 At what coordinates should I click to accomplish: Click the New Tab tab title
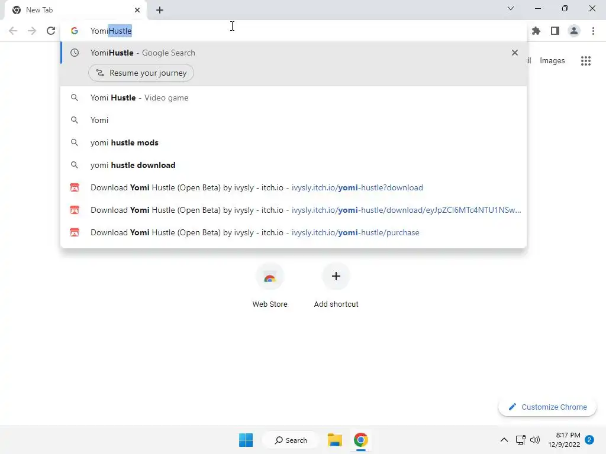[x=40, y=10]
